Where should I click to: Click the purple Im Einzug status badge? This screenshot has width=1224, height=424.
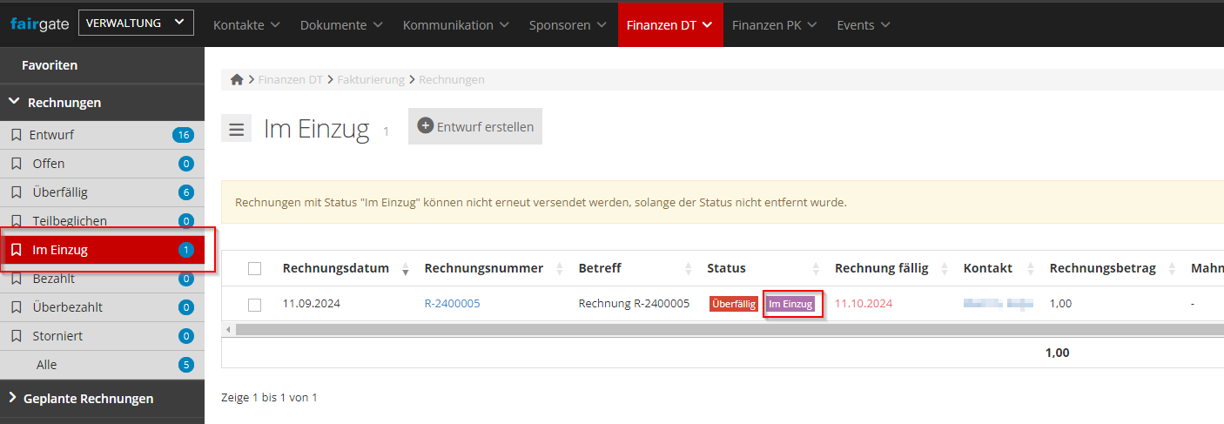click(x=790, y=304)
